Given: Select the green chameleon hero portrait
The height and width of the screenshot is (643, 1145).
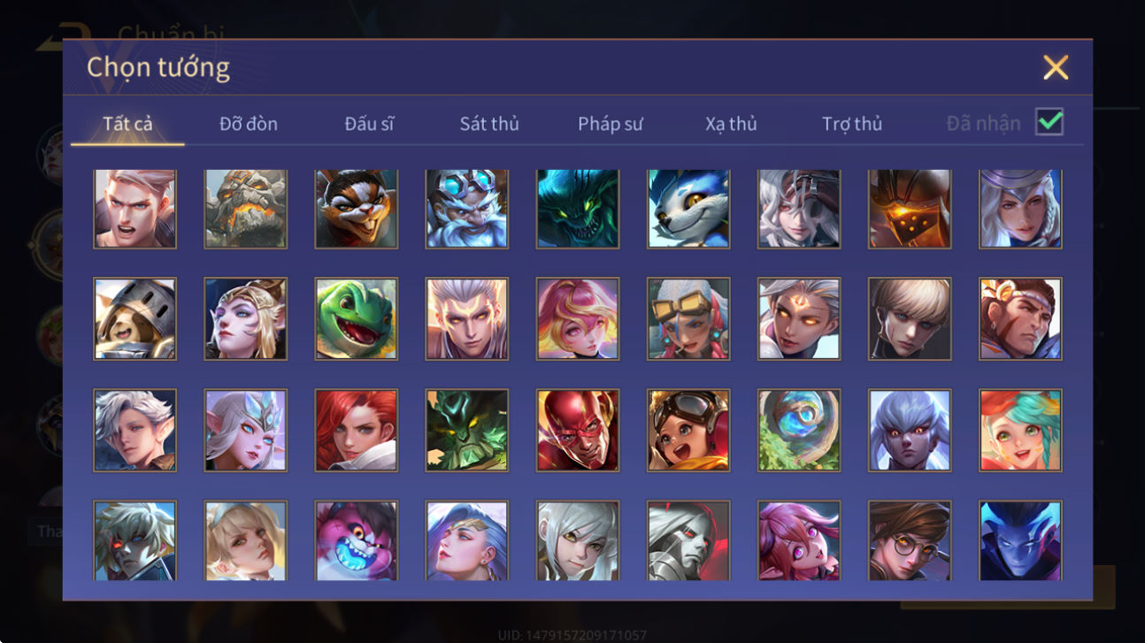Looking at the screenshot, I should coord(357,318).
